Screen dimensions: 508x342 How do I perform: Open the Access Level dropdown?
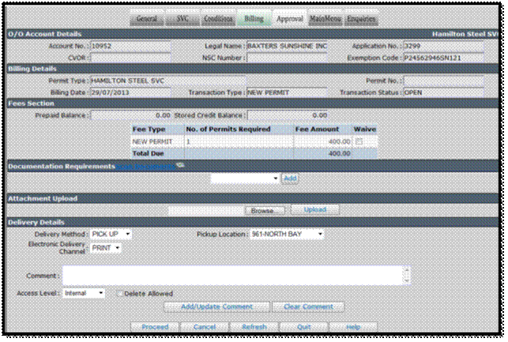coord(83,293)
